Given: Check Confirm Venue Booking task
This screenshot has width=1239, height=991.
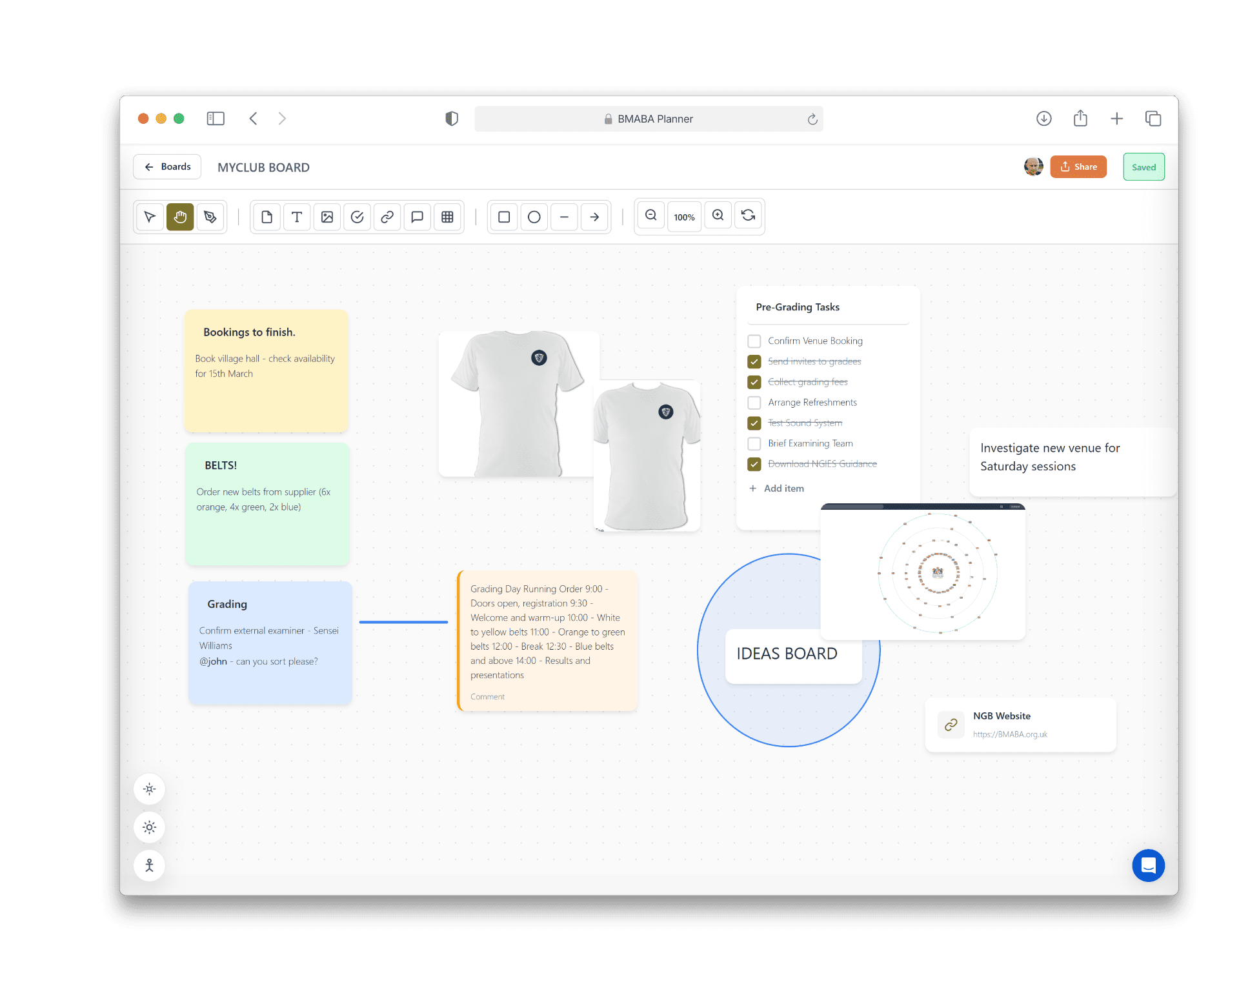Looking at the screenshot, I should pos(754,341).
